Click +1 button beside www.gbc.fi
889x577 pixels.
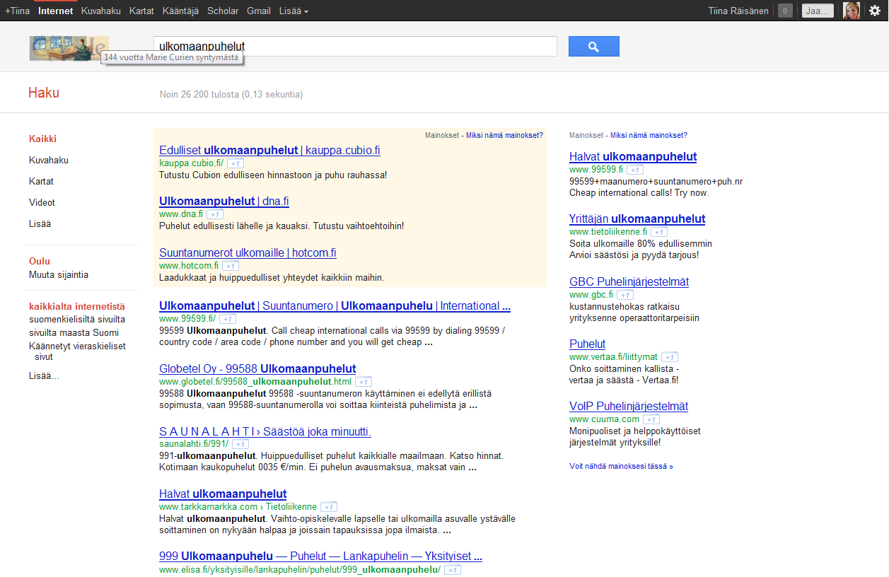[x=625, y=295]
